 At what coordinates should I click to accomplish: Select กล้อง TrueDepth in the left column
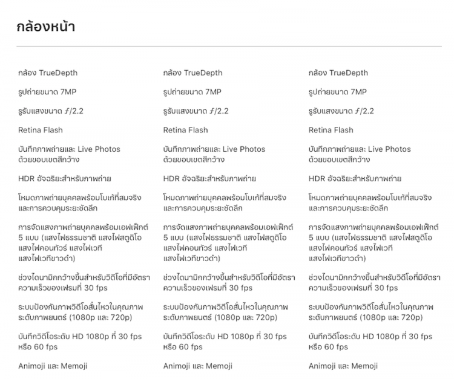click(48, 73)
